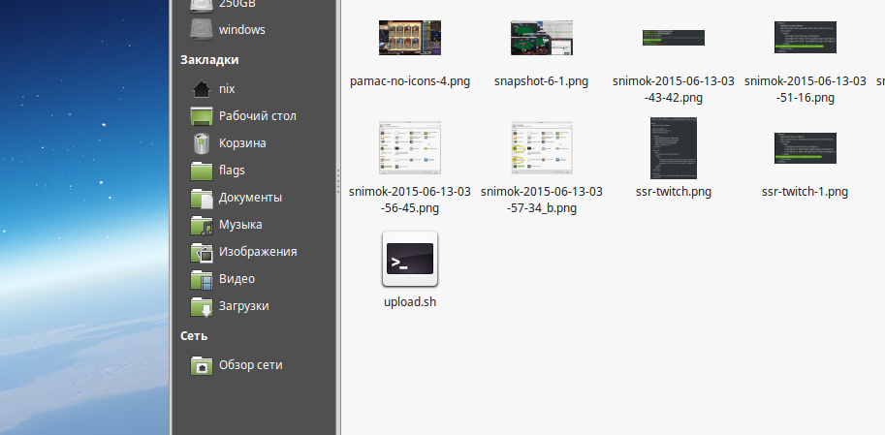Select thumbnail of snimok-2015-06-13-03-51-16.png

tap(806, 38)
